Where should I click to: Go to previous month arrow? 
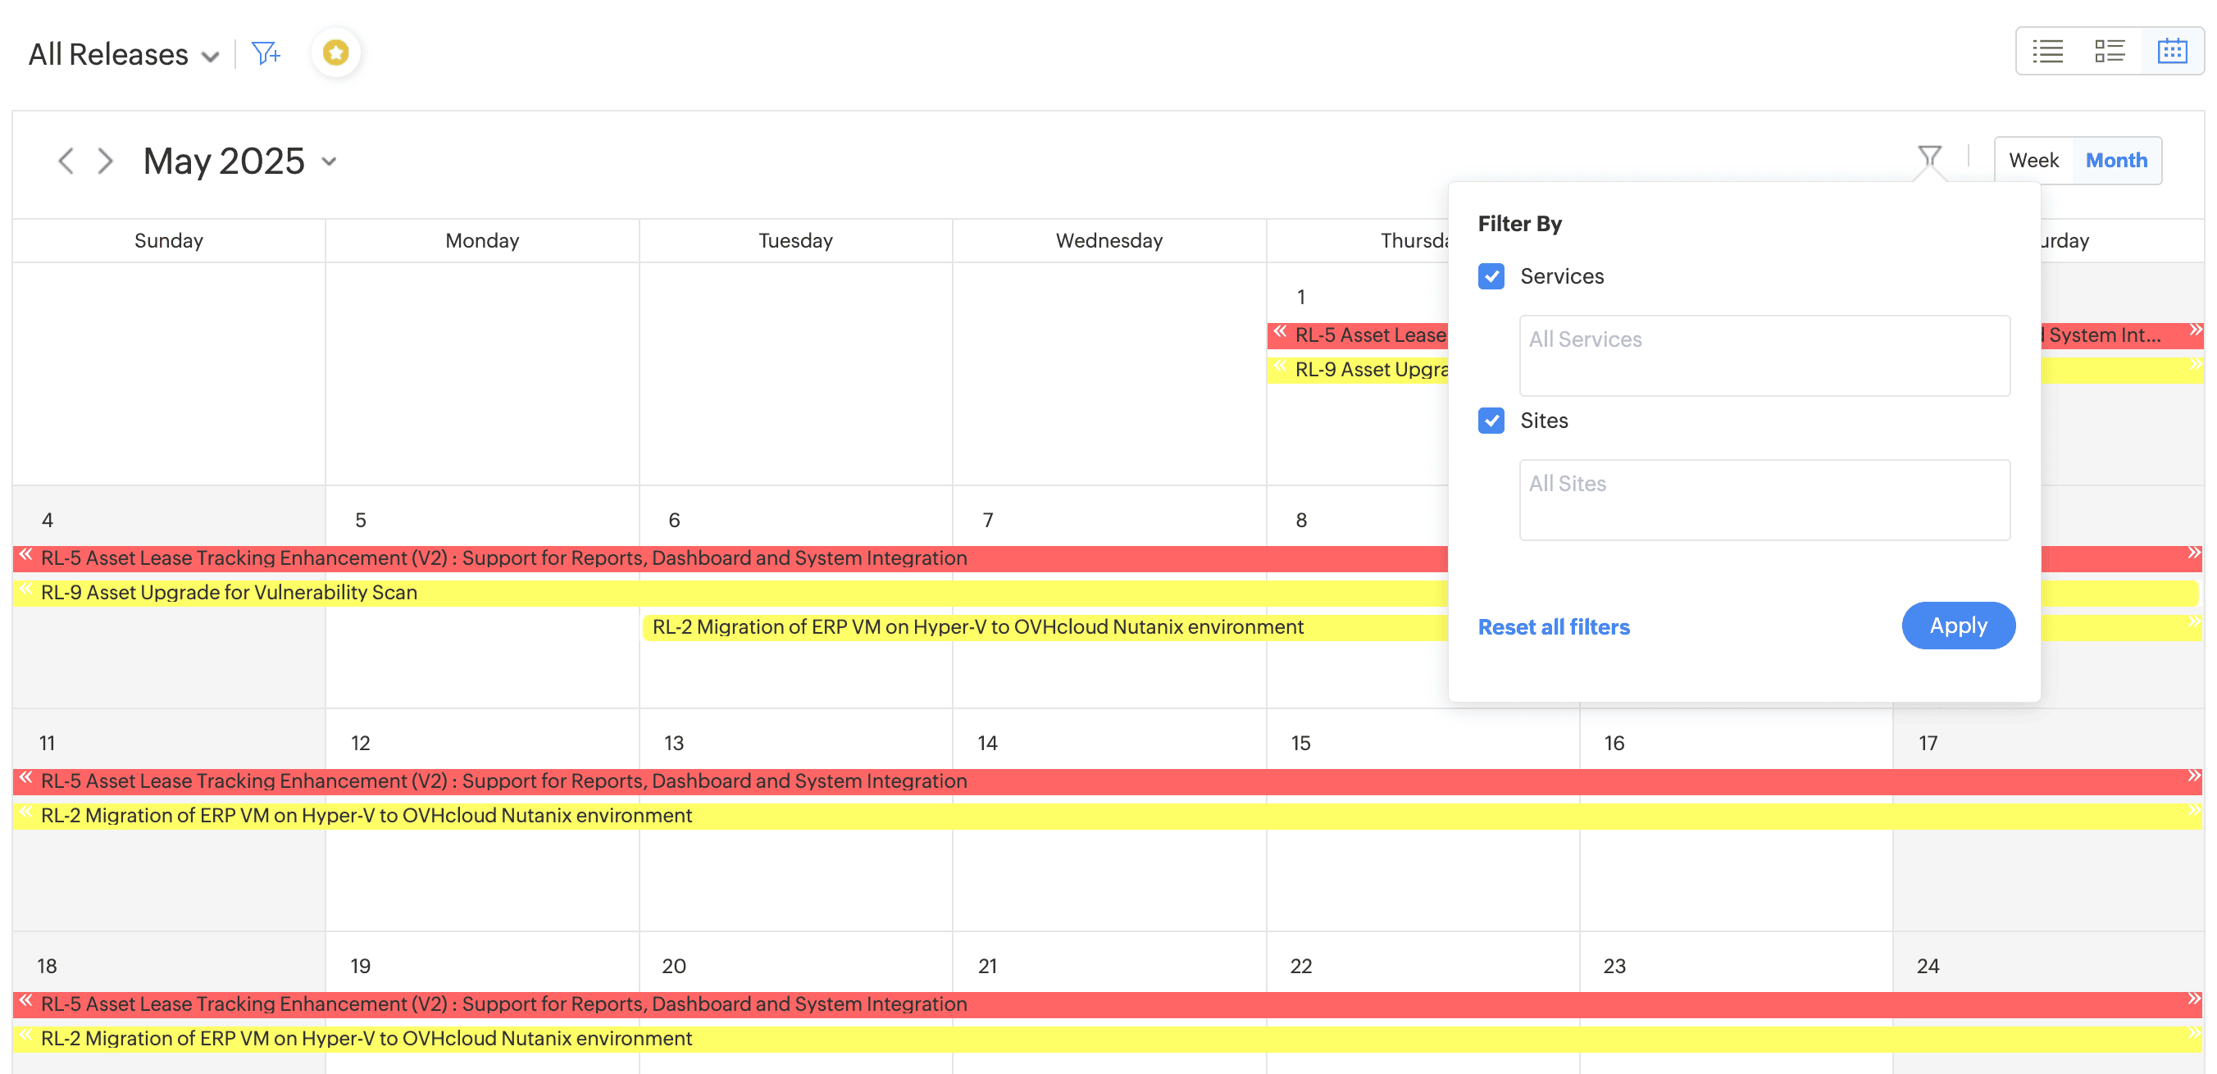coord(66,161)
